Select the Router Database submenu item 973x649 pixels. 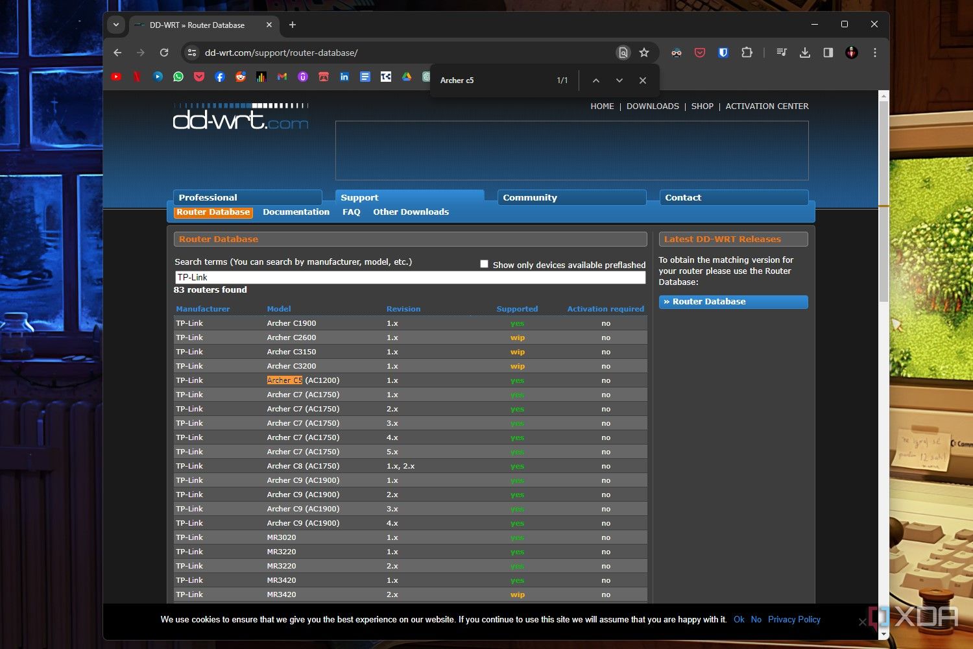(x=213, y=212)
